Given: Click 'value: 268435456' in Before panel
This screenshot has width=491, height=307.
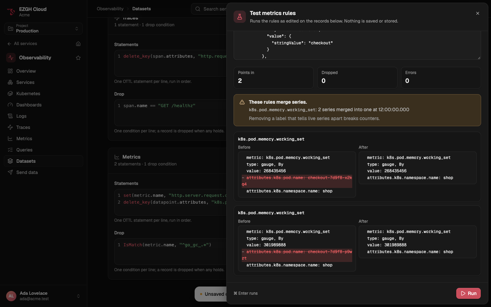Looking at the screenshot, I should point(266,171).
